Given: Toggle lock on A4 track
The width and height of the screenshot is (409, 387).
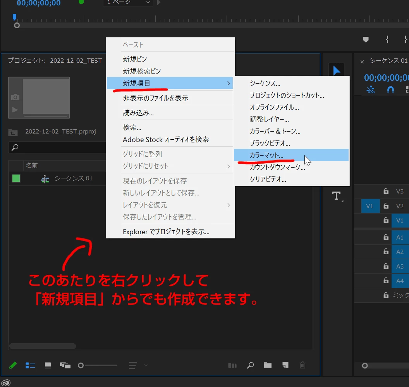Looking at the screenshot, I should pos(386,281).
